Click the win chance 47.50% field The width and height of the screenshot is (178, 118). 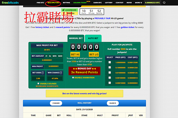55,78
